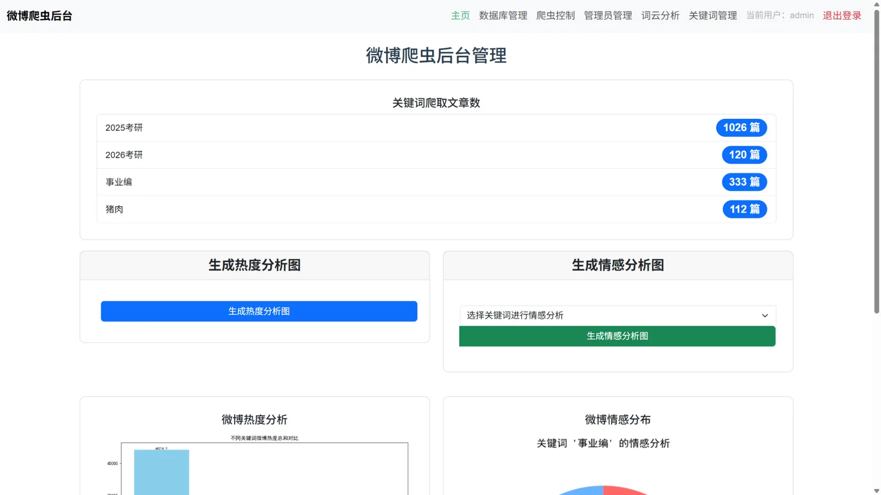Click the 333 篇 count badge

coord(744,182)
